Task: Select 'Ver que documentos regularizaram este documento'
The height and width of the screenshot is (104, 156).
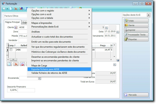Action: [x=59, y=47]
